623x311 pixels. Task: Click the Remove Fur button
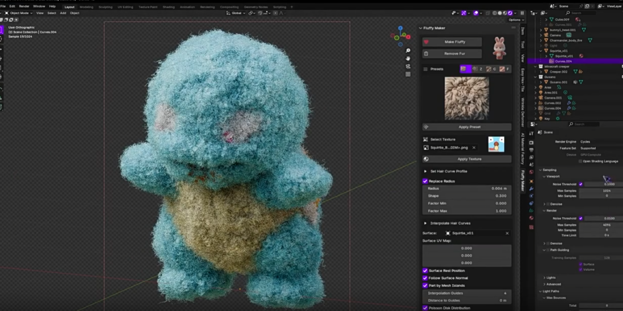coord(452,53)
